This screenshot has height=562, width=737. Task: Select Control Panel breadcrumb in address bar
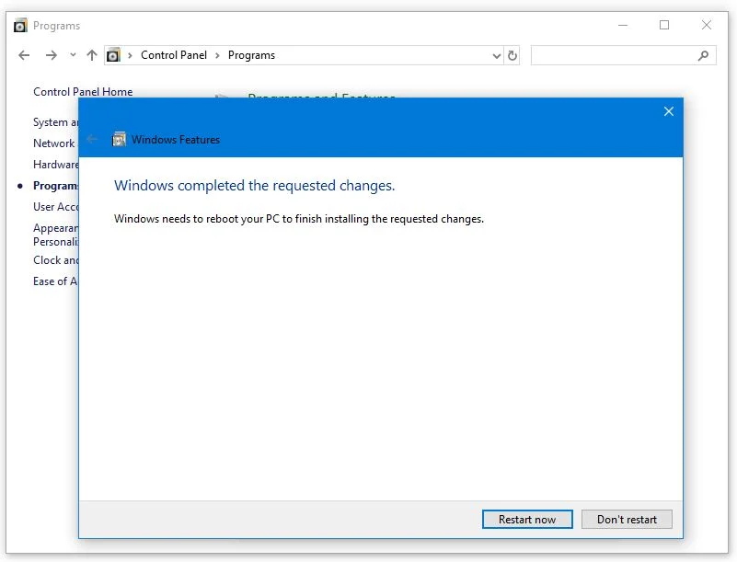[174, 55]
